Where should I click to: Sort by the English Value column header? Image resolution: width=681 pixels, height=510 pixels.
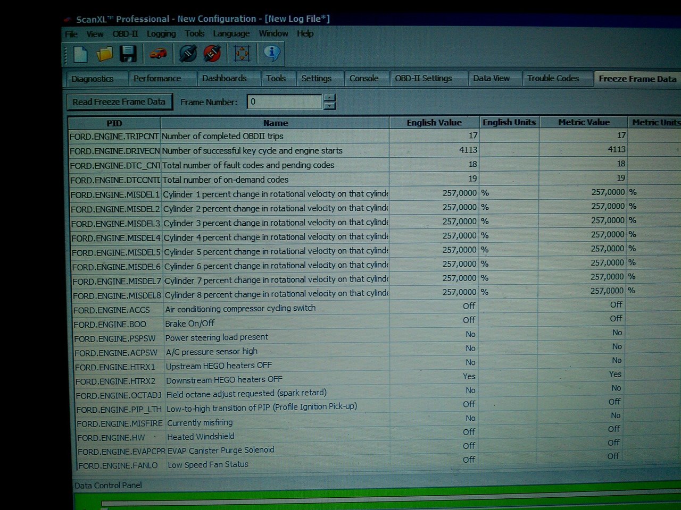(434, 123)
